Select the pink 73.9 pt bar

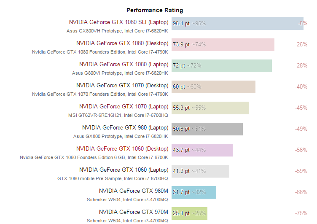click(223, 45)
